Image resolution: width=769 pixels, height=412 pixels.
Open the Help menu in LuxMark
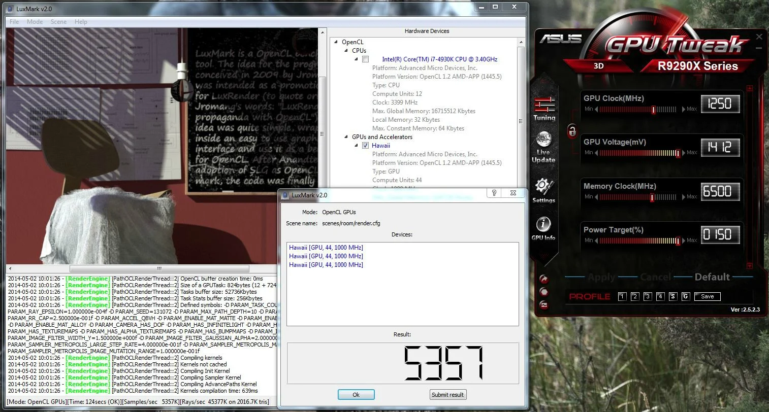click(x=81, y=22)
